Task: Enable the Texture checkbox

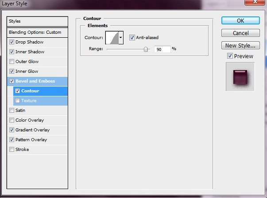Action: tap(17, 101)
